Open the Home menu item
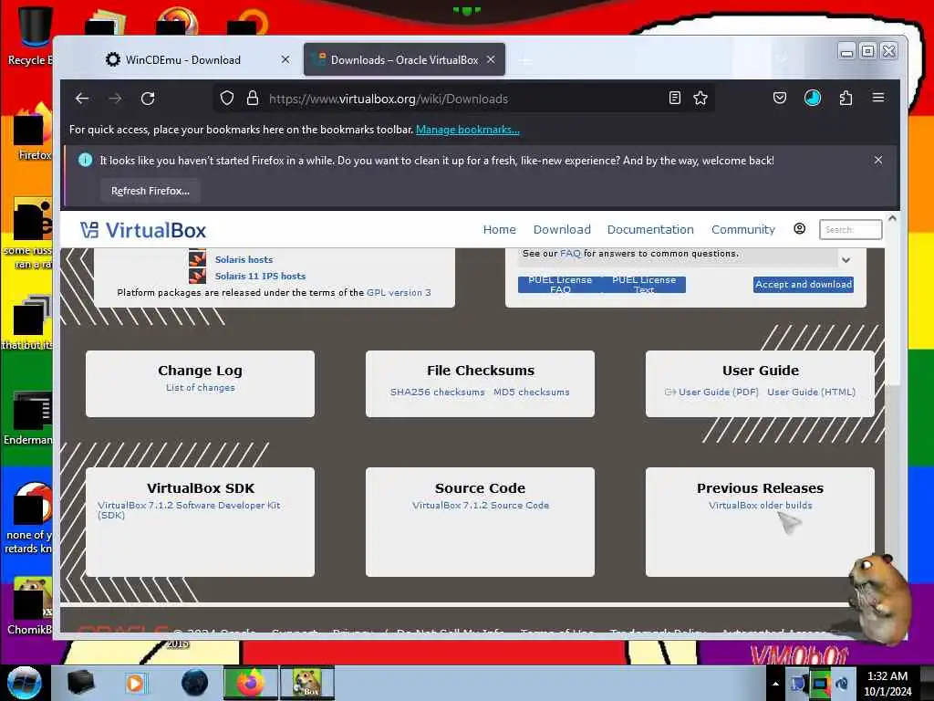This screenshot has height=701, width=934. point(499,229)
